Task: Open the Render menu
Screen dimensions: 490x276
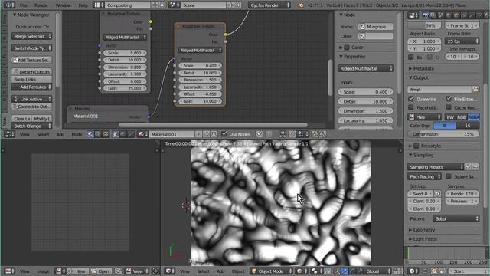Action: tap(41, 5)
